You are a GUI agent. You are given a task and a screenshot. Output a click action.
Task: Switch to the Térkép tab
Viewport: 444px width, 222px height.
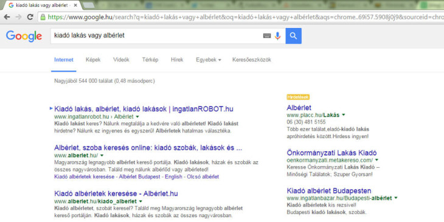tap(150, 60)
